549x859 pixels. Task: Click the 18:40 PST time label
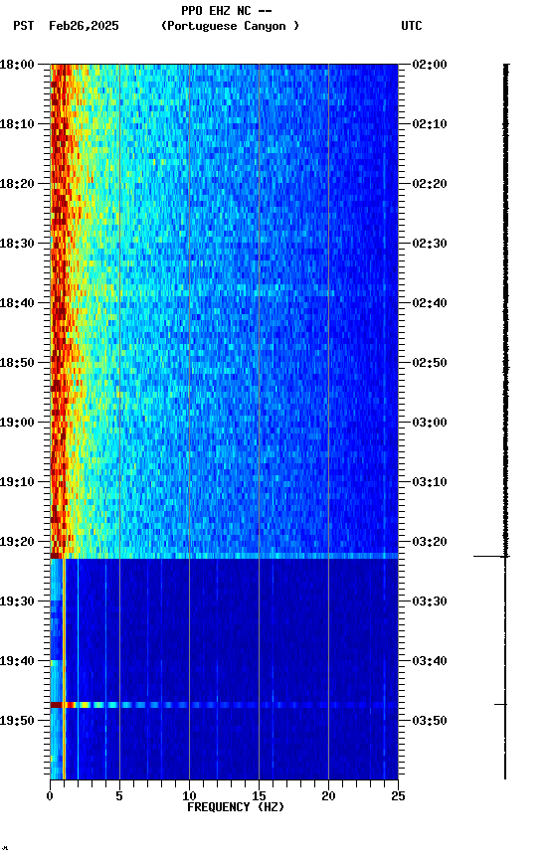click(17, 303)
